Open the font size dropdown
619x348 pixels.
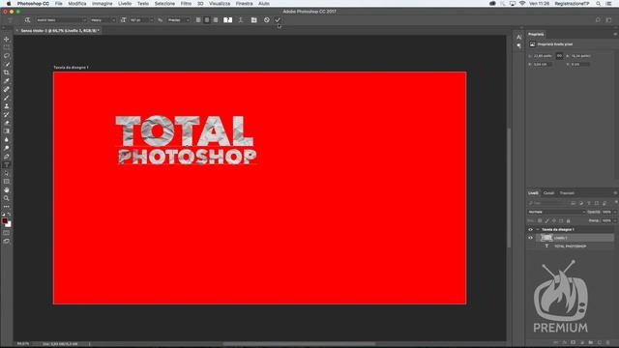click(x=141, y=19)
